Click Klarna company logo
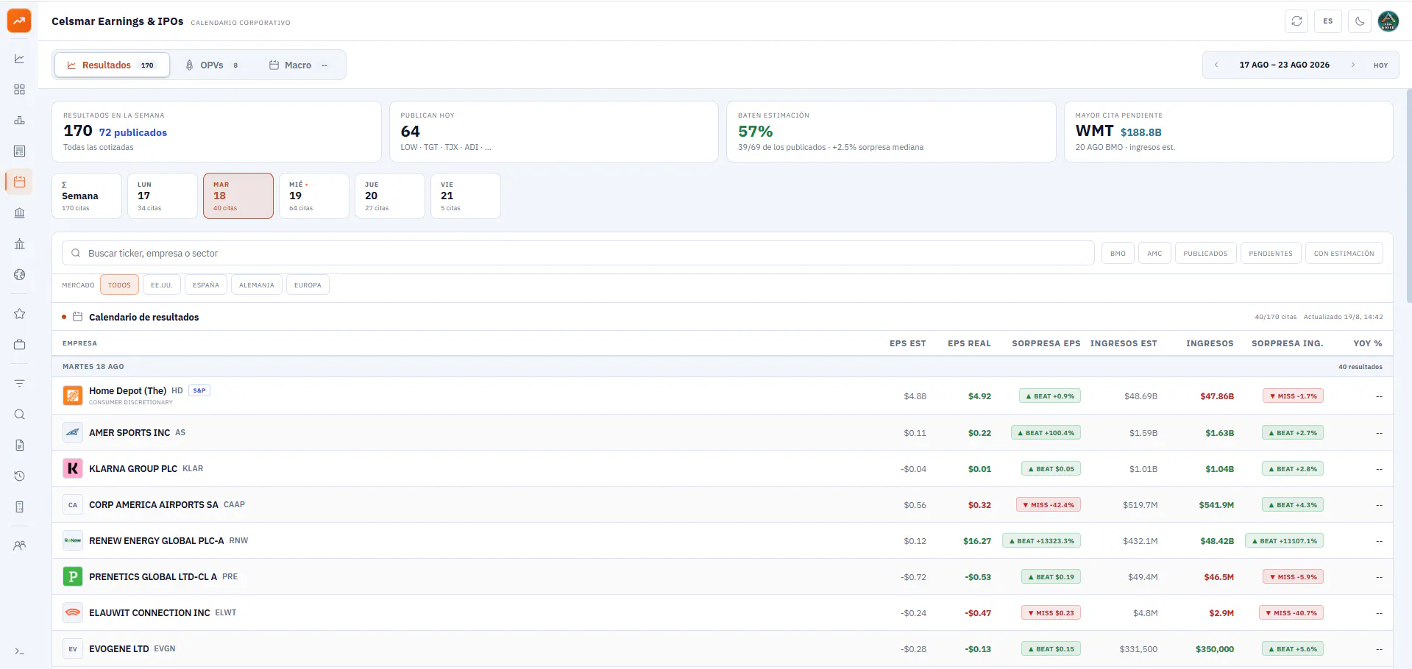The image size is (1412, 669). pos(72,468)
